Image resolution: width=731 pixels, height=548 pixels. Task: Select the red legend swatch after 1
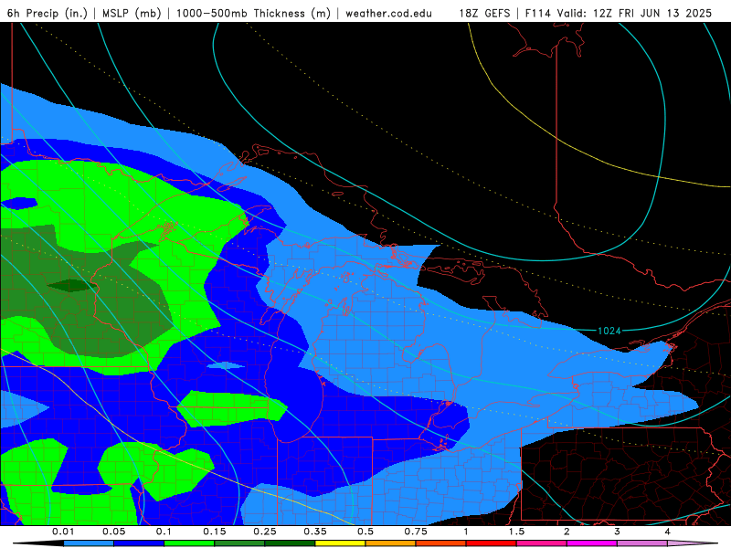click(492, 543)
